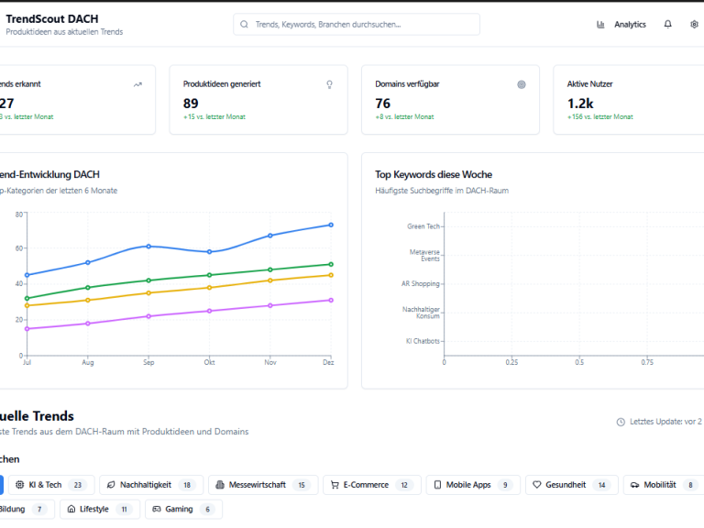Choose the Lifestyle category chip
Screen dimensions: 704x528
[x=100, y=509]
